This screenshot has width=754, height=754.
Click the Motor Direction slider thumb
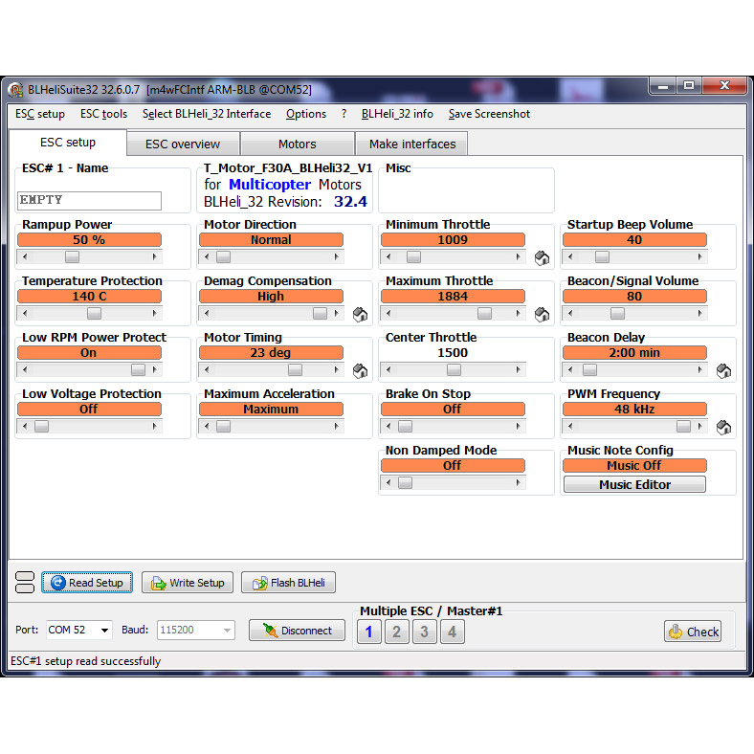coord(224,256)
